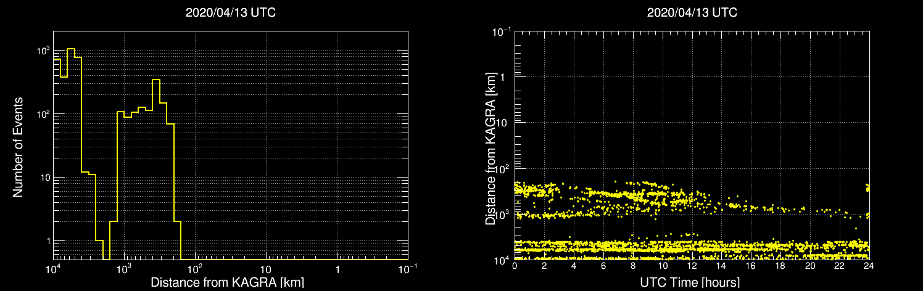
Task: Click the 24 tick on UTC Time axis
Action: pos(869,266)
